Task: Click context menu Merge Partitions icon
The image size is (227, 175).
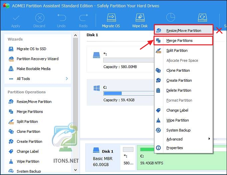Action: pyautogui.click(x=158, y=41)
